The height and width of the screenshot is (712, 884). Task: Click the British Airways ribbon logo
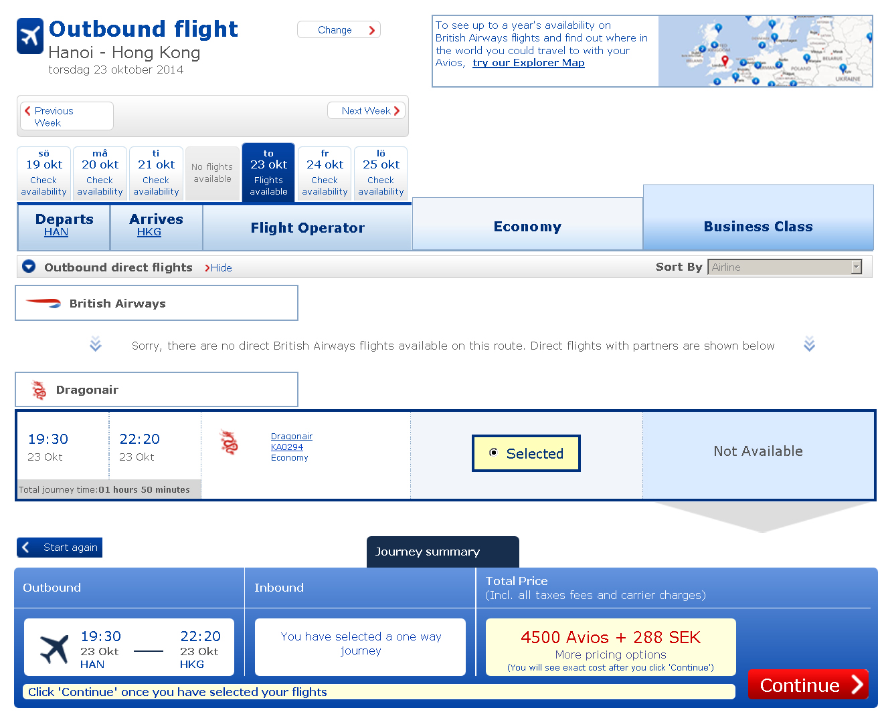[x=43, y=303]
